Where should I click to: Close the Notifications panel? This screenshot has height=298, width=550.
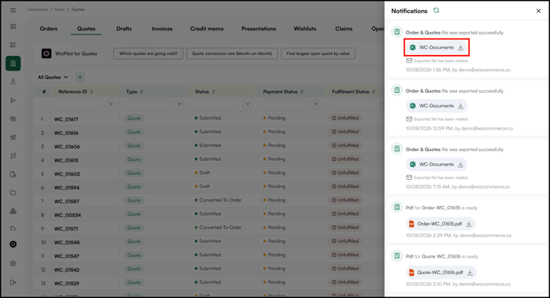(x=539, y=11)
